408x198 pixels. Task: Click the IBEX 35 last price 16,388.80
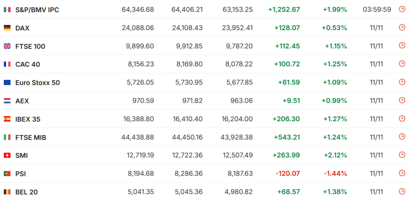coord(139,119)
